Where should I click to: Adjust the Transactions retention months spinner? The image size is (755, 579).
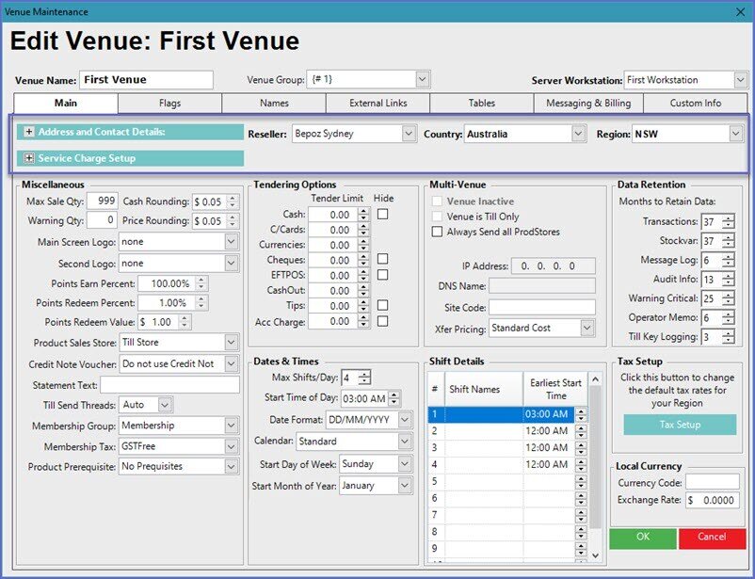click(728, 221)
